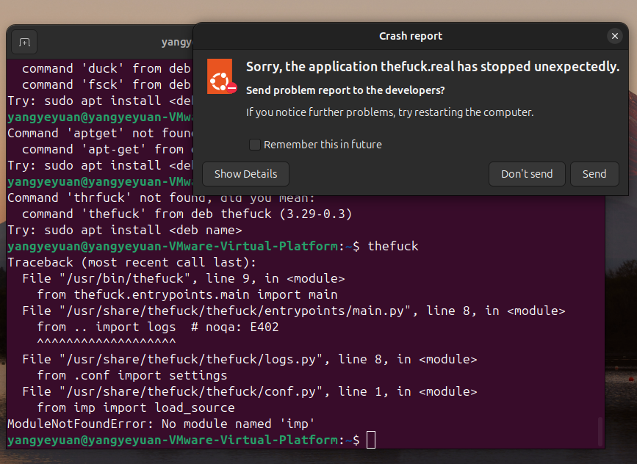Screen dimensions: 637x464
Task: Click the Crash report title bar
Action: 410,36
